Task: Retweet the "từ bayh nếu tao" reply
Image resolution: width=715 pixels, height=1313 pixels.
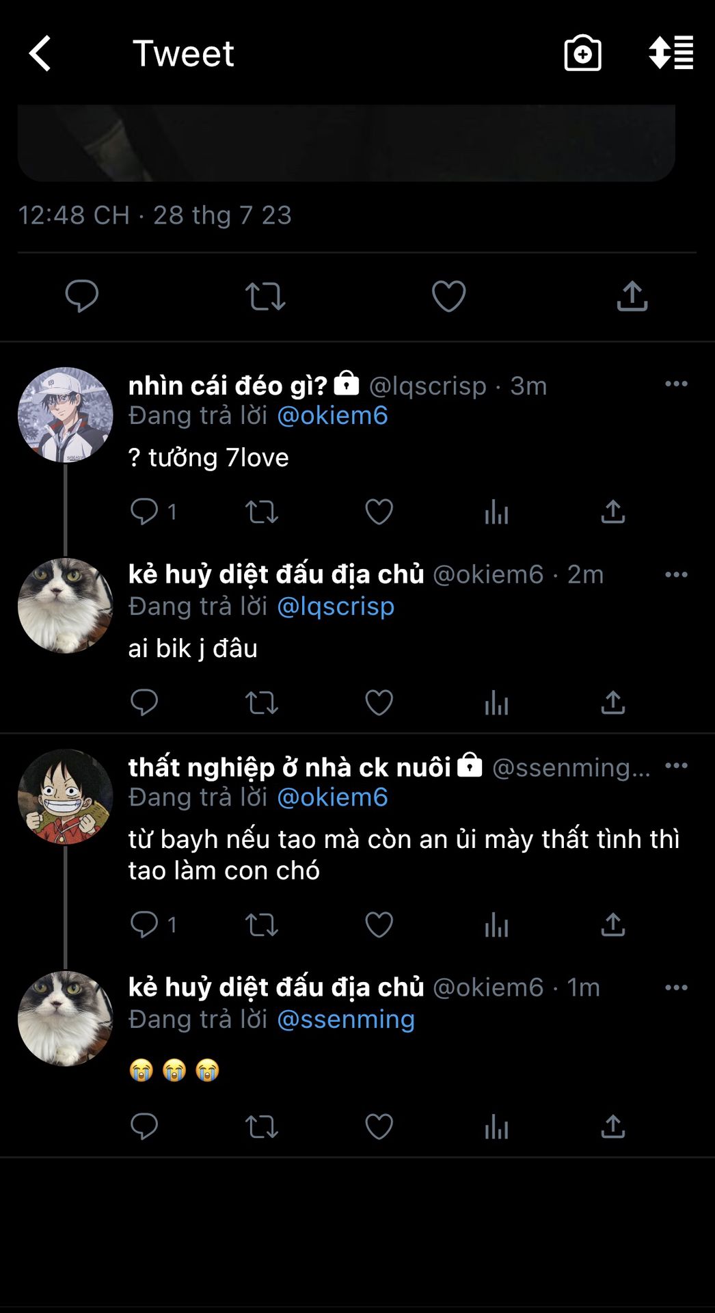Action: click(262, 925)
